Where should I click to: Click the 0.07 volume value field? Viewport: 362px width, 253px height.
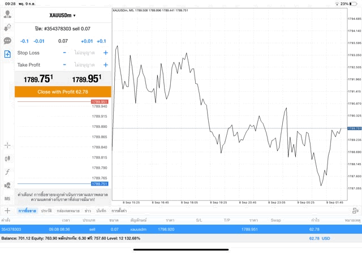pyautogui.click(x=63, y=41)
